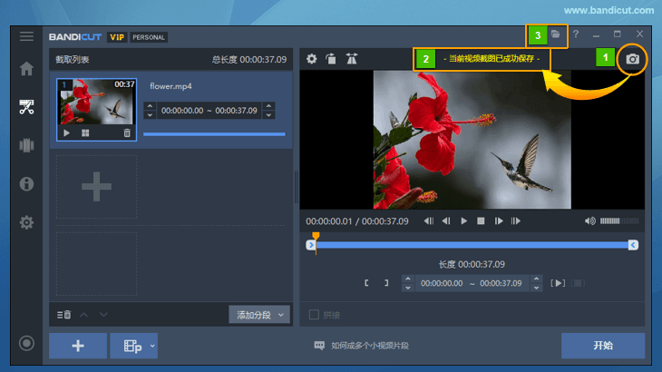
Task: Click the flip video icon above preview
Action: (351, 59)
